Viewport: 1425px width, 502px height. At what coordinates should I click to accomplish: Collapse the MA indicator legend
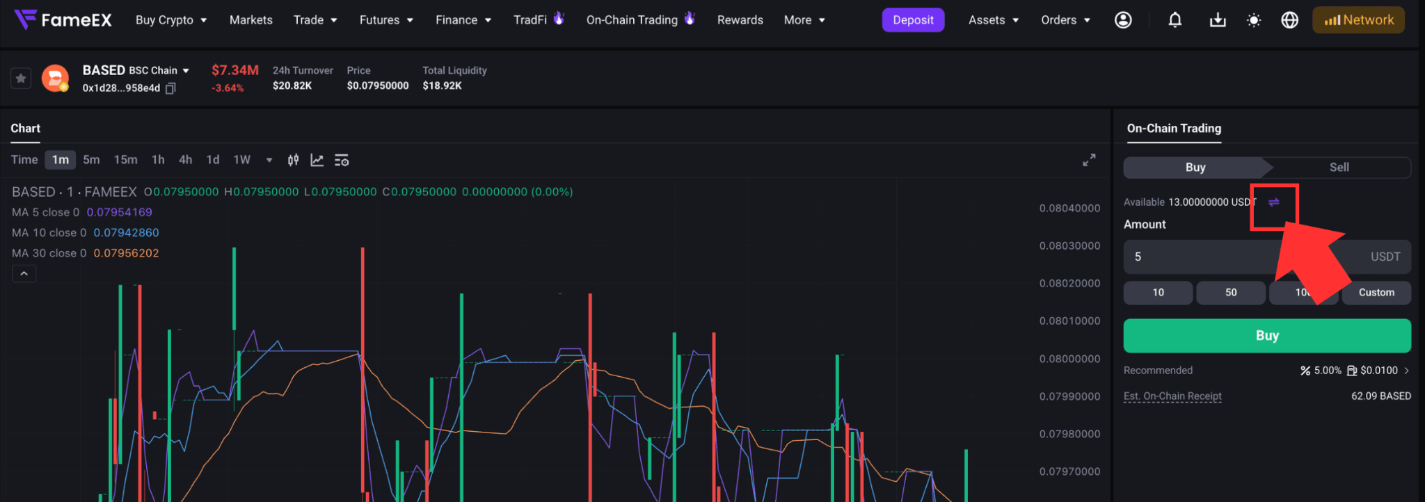click(x=24, y=274)
